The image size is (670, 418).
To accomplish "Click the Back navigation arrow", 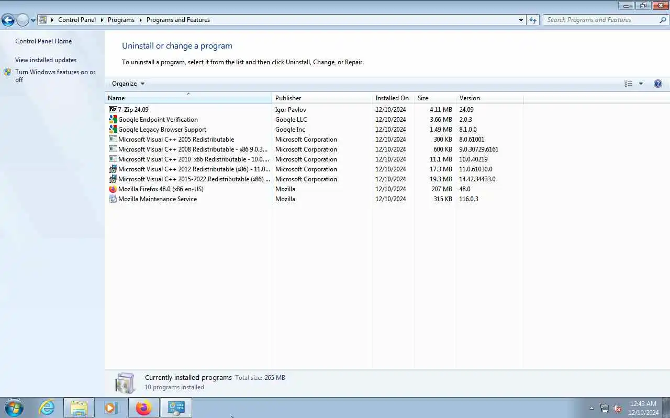I will tap(8, 20).
